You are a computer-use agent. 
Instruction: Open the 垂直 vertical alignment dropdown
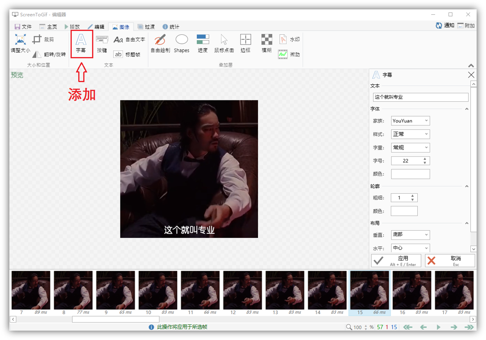pyautogui.click(x=410, y=235)
